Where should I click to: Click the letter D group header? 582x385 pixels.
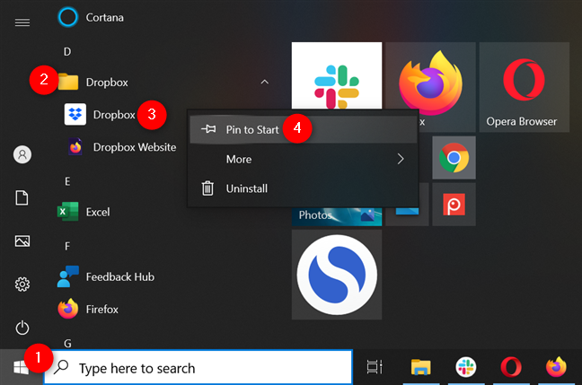67,51
